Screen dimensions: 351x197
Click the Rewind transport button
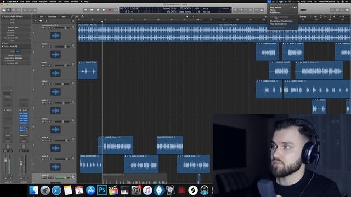coord(86,10)
